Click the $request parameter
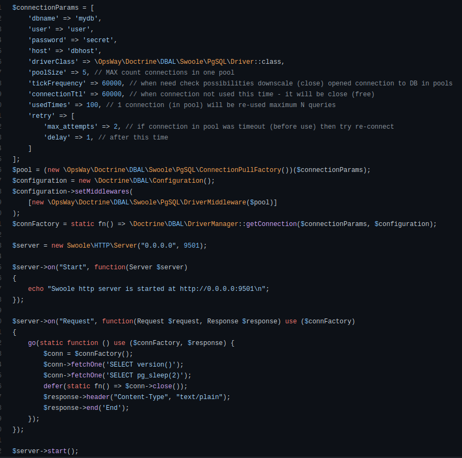The width and height of the screenshot is (462, 458). 183,321
